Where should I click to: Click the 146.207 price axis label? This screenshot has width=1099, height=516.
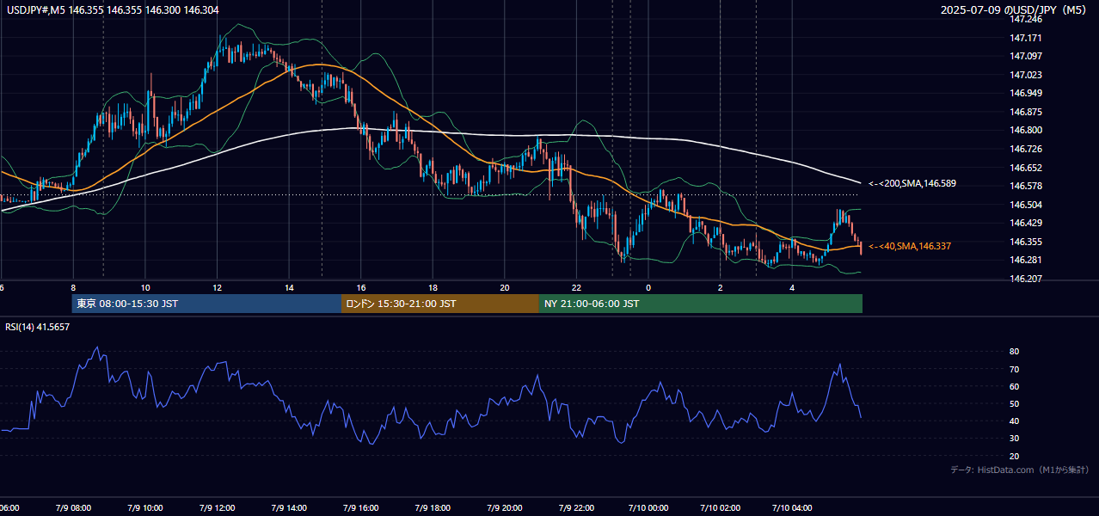(x=1026, y=279)
